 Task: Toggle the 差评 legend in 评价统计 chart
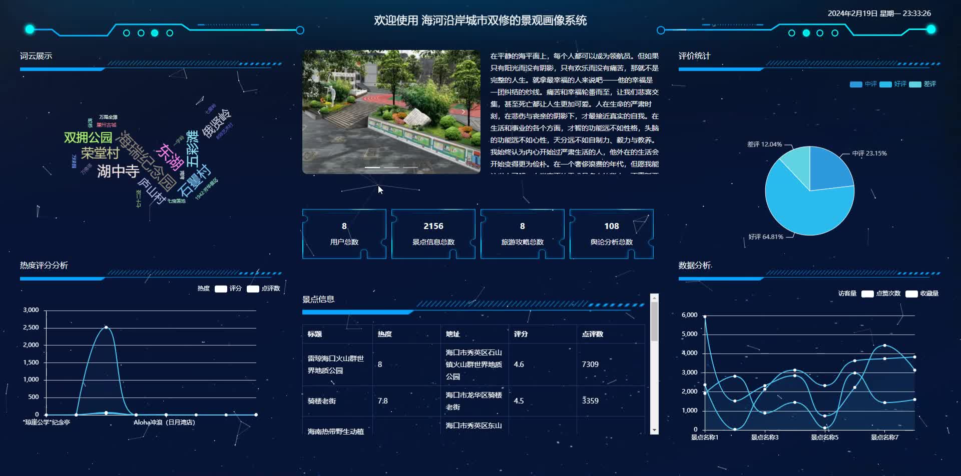tap(922, 84)
